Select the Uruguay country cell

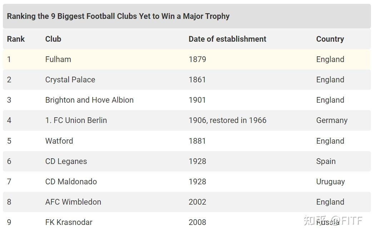pos(331,181)
